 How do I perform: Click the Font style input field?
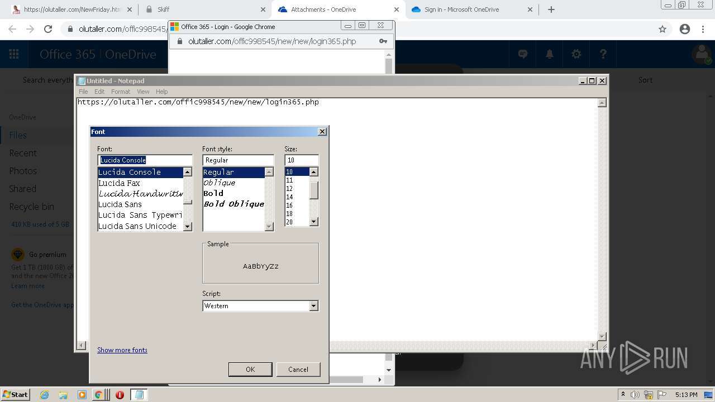(238, 160)
